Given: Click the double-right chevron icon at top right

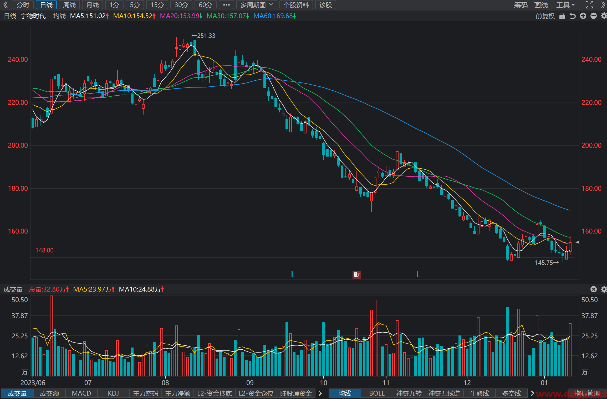Looking at the screenshot, I should (x=603, y=5).
